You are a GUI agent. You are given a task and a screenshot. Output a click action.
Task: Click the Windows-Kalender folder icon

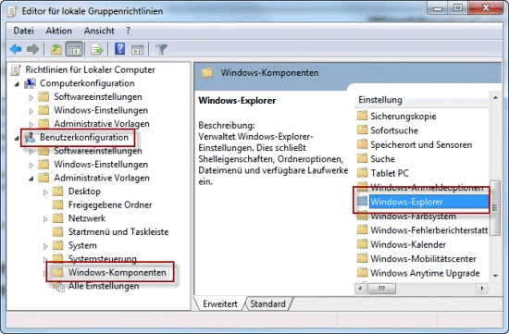pos(362,244)
